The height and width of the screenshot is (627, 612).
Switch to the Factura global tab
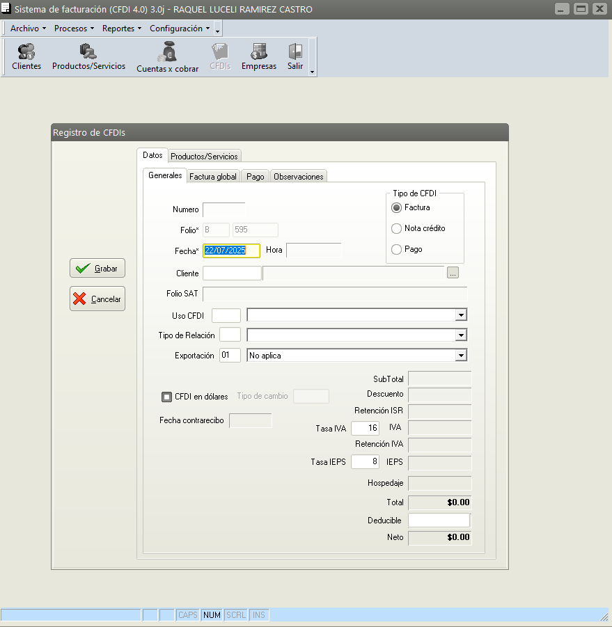click(x=213, y=177)
